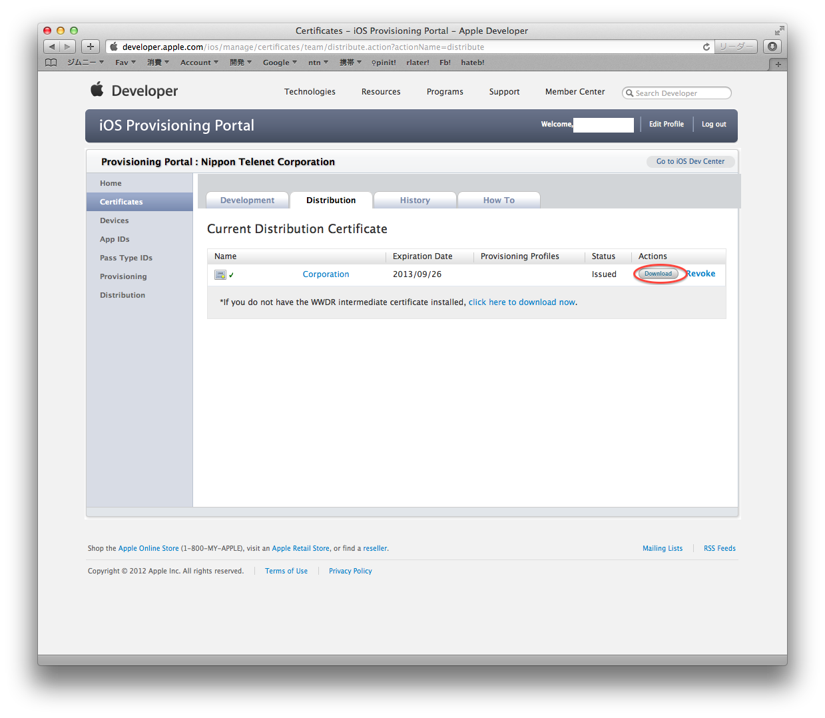The image size is (825, 718).
Task: Click the Reader (リーダー) button
Action: coord(736,47)
